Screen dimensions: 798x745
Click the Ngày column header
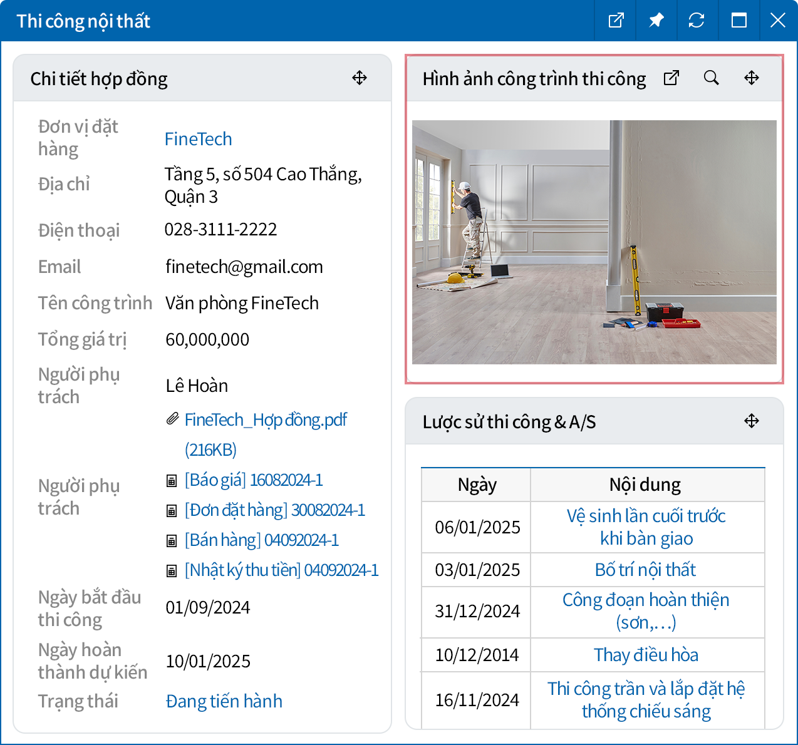click(x=477, y=485)
